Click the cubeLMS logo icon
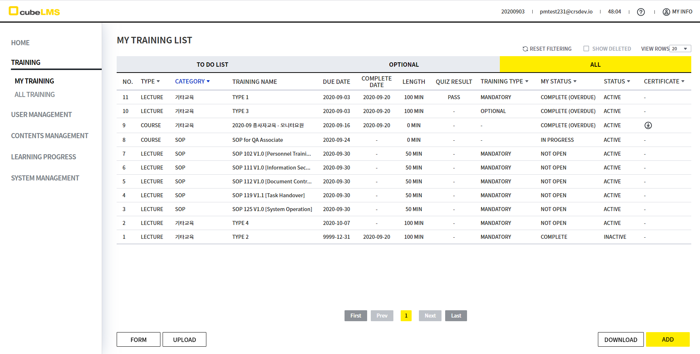The height and width of the screenshot is (354, 700). 13,11
